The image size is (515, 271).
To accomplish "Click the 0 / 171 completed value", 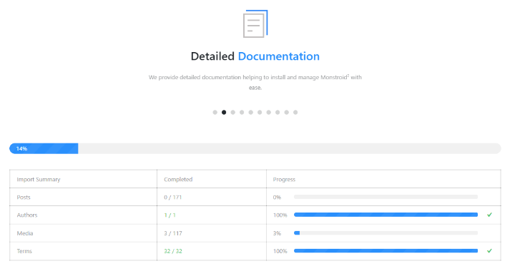I will tap(173, 198).
